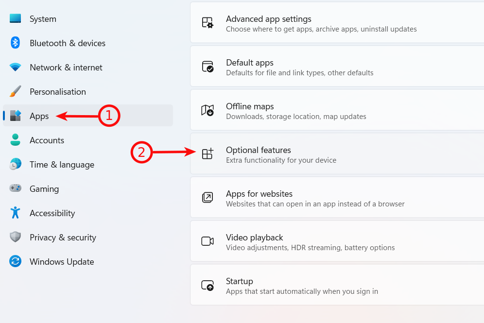Click the Time & language globe icon

click(x=15, y=164)
